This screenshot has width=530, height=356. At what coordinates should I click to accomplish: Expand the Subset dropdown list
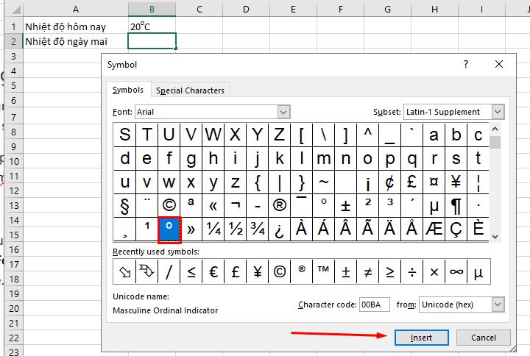click(x=498, y=112)
